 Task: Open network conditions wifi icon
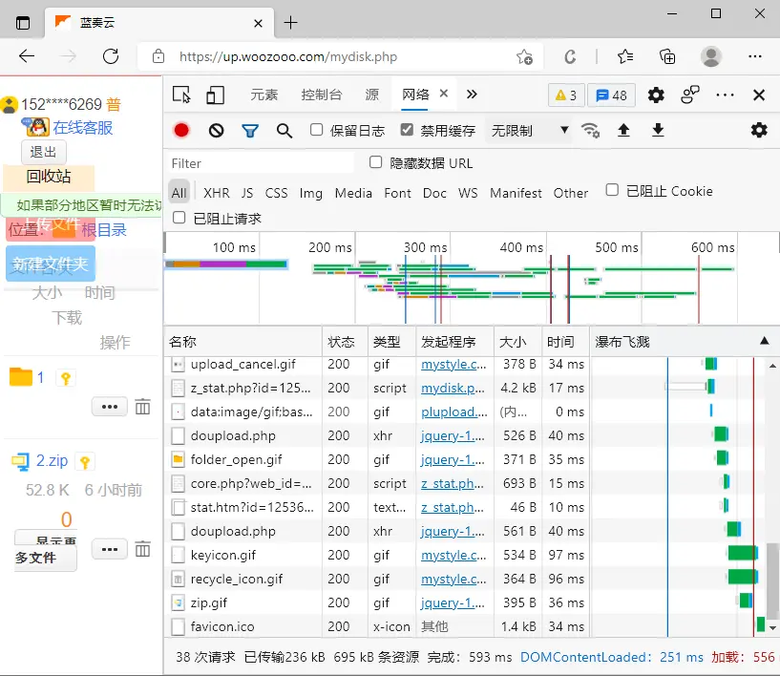(x=590, y=130)
